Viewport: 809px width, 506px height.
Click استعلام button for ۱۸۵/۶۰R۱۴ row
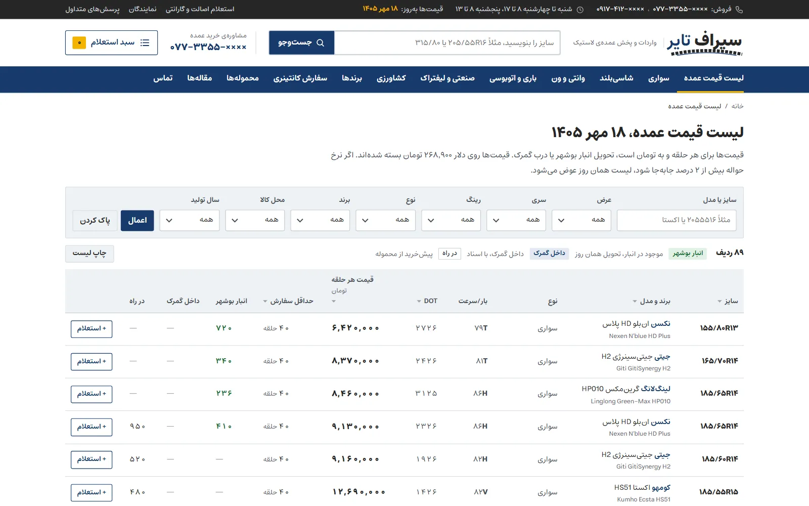click(x=92, y=459)
